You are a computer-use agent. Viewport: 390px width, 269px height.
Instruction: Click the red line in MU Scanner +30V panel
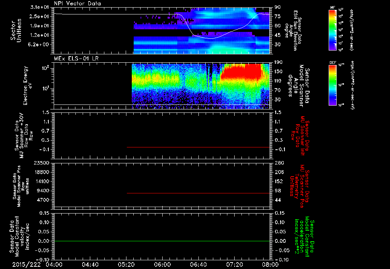198,147
